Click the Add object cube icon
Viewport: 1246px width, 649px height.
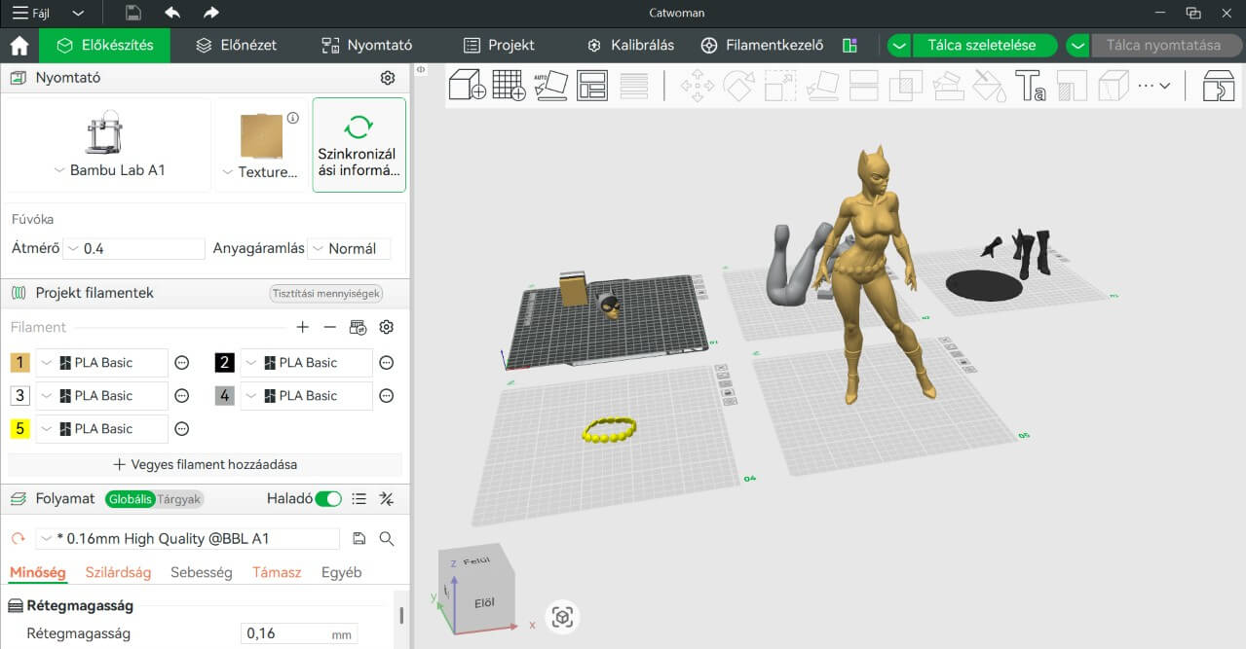point(467,85)
